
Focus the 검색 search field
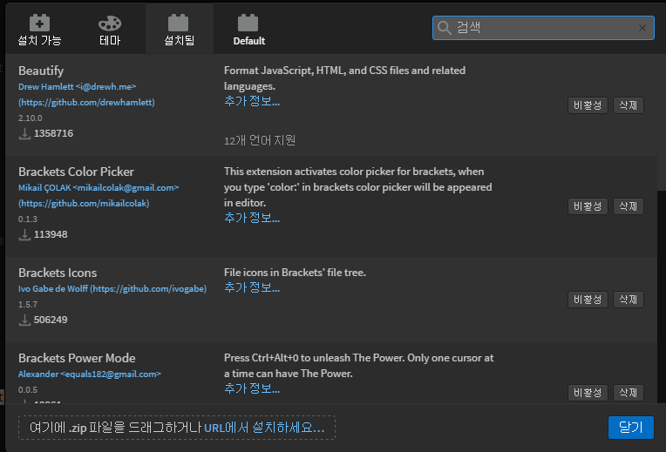point(543,28)
